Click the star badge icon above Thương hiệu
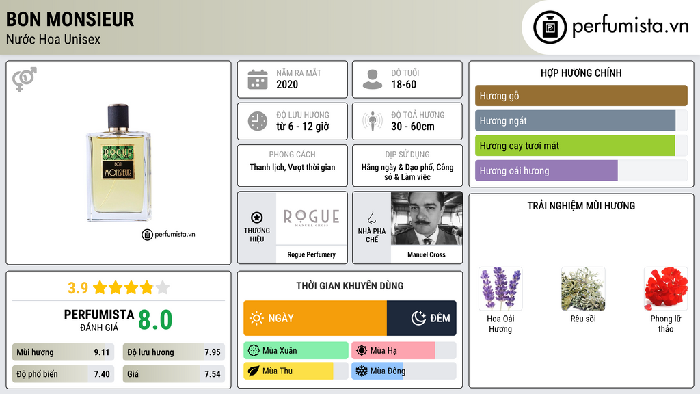The width and height of the screenshot is (700, 394). coord(257,218)
